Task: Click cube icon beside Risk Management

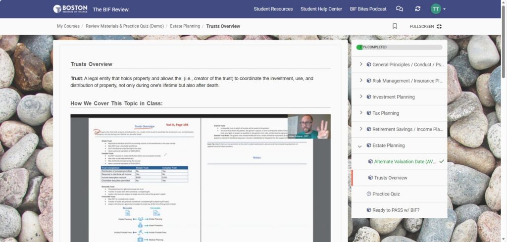Action: tap(368, 81)
